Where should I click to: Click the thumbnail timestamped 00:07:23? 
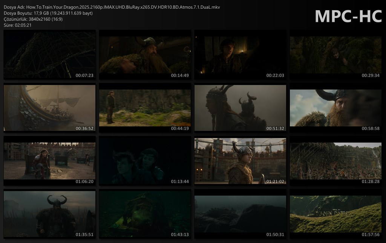(49, 55)
